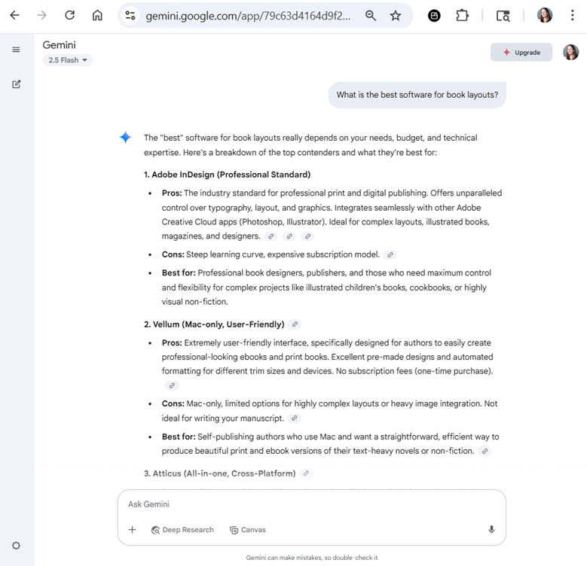Go back to the previous page
Image resolution: width=587 pixels, height=566 pixels.
tap(14, 15)
